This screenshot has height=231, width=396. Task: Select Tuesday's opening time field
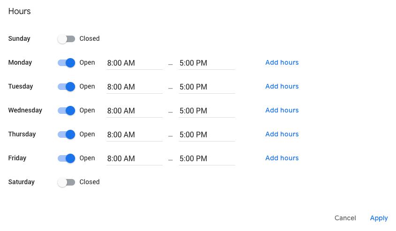click(x=134, y=87)
